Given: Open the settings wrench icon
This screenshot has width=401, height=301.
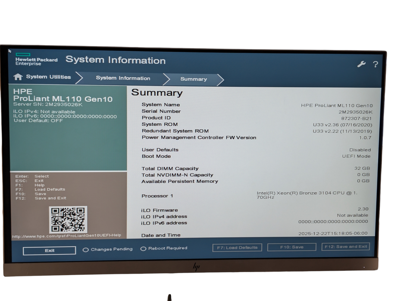Looking at the screenshot, I should 362,64.
